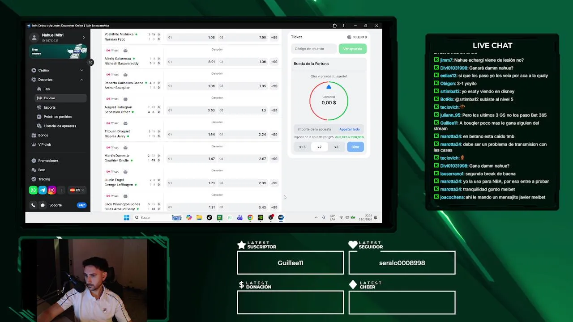
Task: Expand the Casino section chevron
Action: pos(81,70)
